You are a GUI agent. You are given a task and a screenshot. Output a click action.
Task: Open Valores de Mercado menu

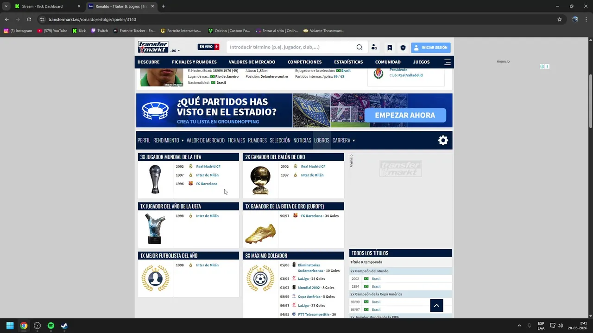pyautogui.click(x=252, y=62)
